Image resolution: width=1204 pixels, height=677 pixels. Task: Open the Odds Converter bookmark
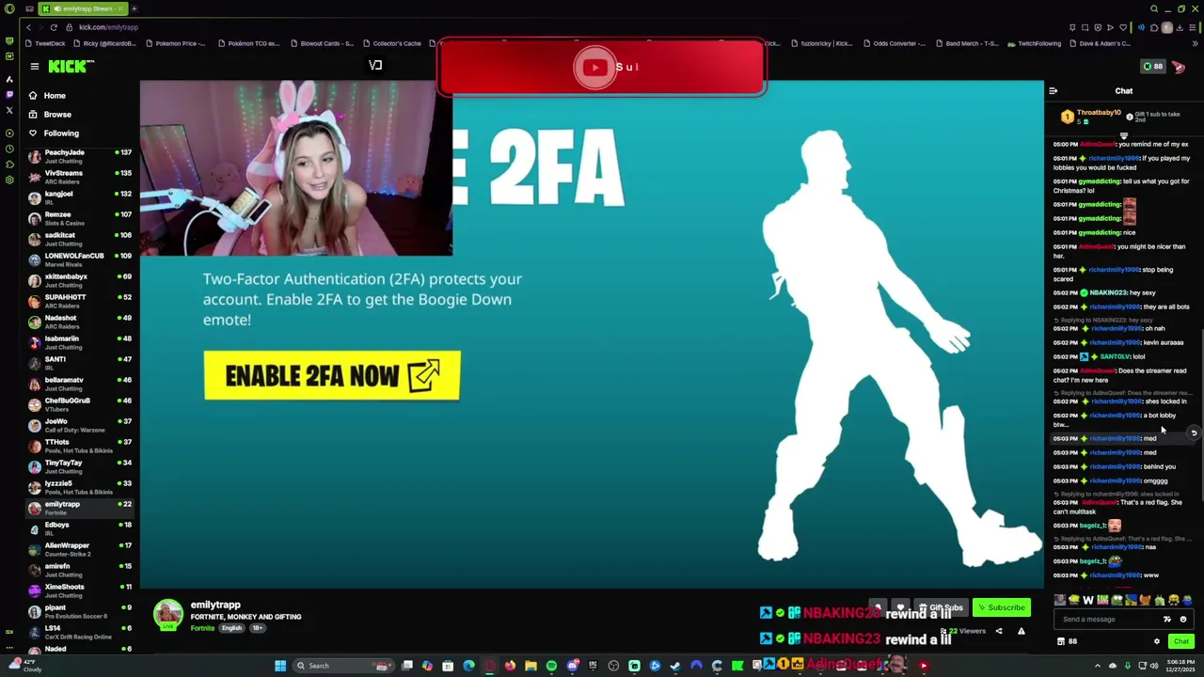point(895,43)
